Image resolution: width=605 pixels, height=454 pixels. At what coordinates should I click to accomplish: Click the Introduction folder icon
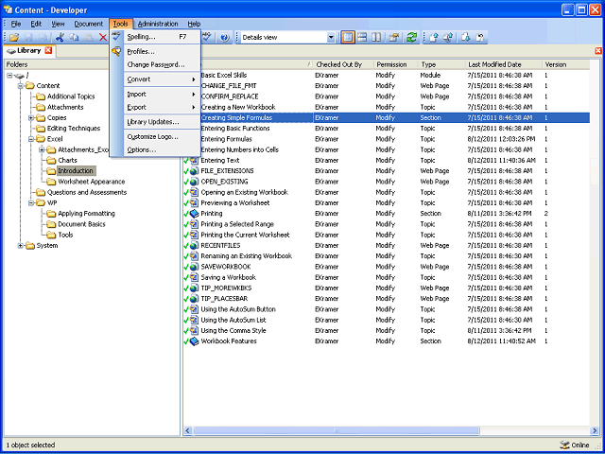[x=51, y=170]
